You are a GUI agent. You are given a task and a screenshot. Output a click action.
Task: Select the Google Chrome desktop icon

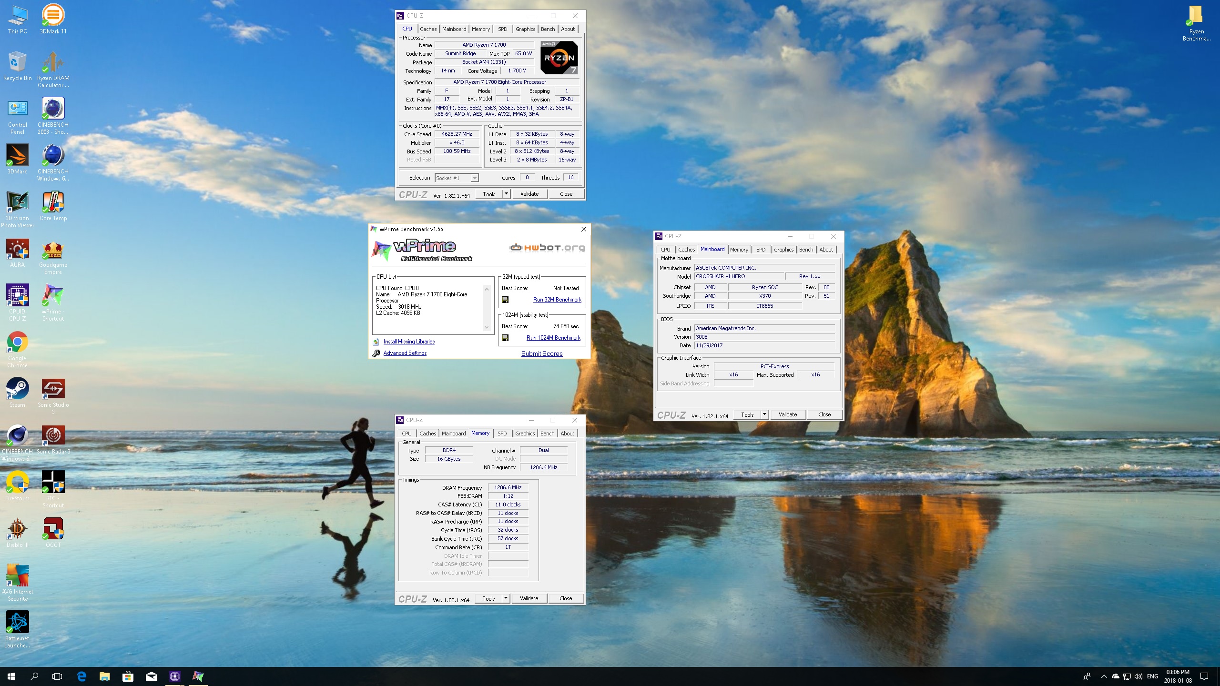pyautogui.click(x=17, y=349)
